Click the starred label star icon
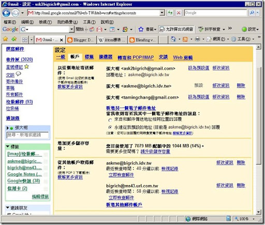This screenshot has height=225, width=265. 26,66
